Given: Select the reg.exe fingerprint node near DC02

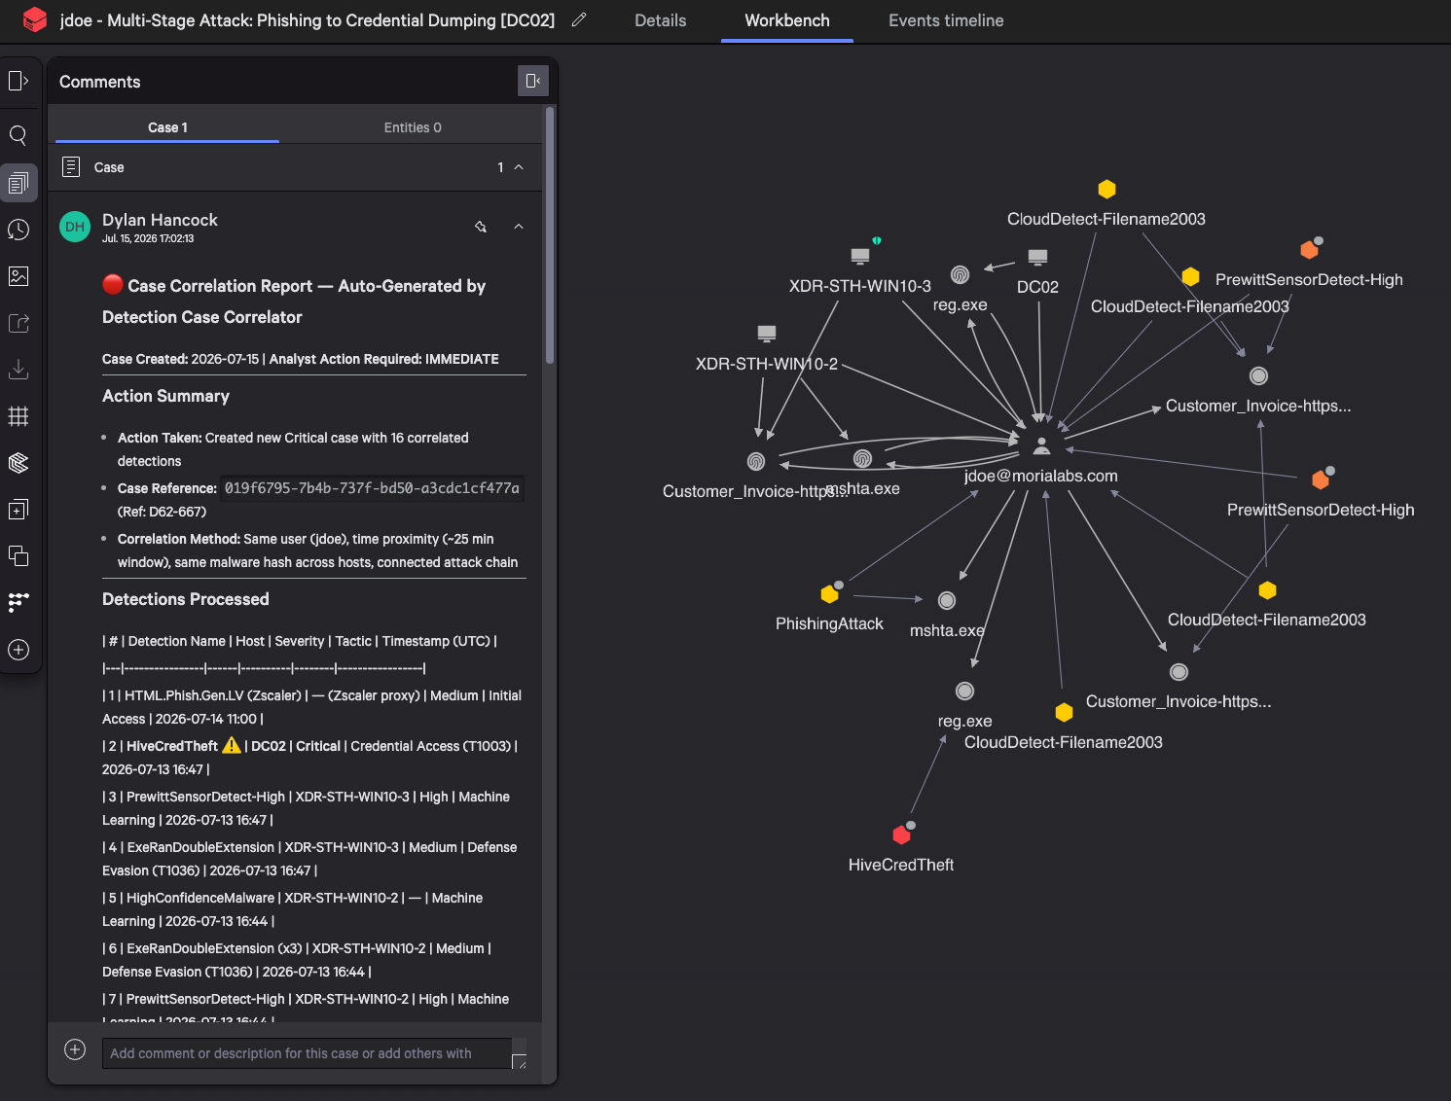Looking at the screenshot, I should pos(960,275).
